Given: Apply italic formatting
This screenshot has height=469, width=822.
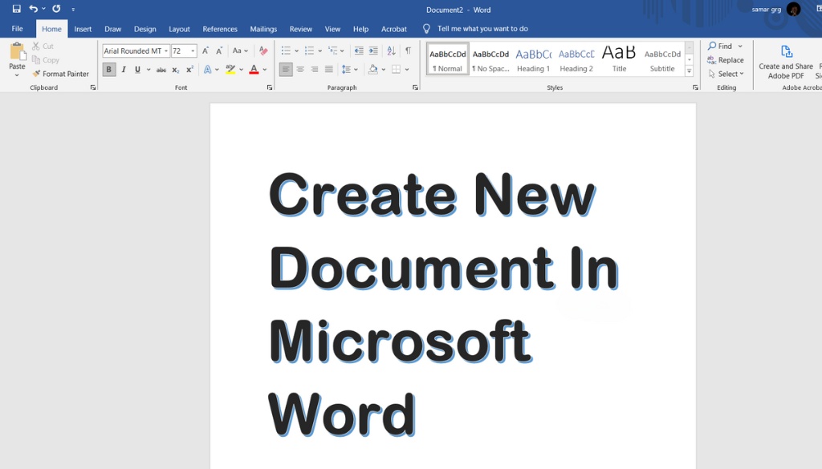Looking at the screenshot, I should pyautogui.click(x=123, y=69).
